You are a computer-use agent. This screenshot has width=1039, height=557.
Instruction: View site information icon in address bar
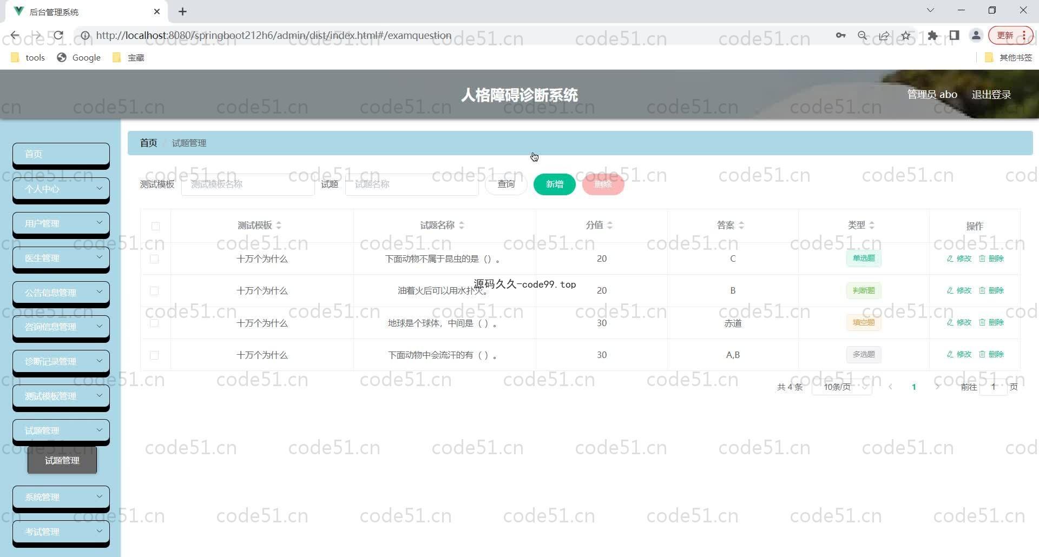pyautogui.click(x=85, y=36)
